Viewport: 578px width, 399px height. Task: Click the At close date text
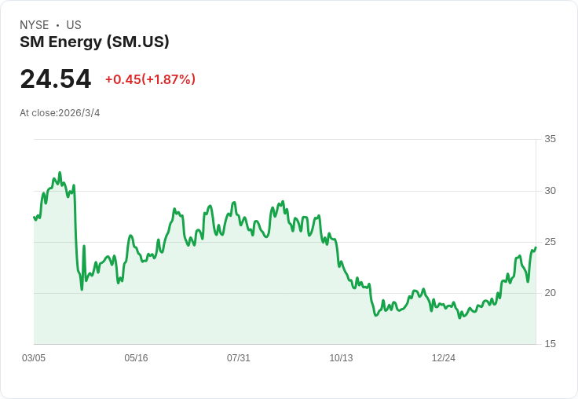tap(60, 113)
